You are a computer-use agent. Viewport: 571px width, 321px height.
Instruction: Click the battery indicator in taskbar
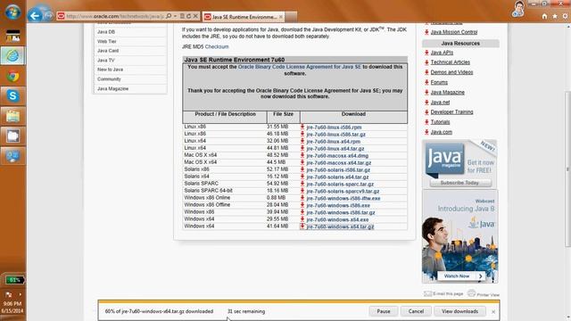(x=14, y=280)
